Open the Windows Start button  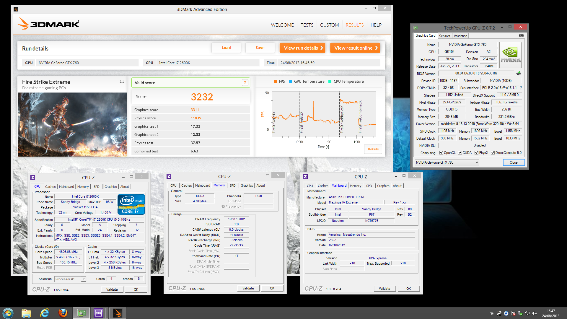click(x=8, y=313)
